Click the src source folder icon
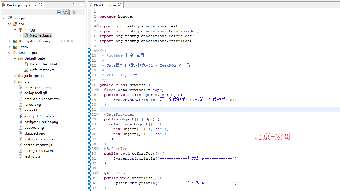This screenshot has height=191, width=340. click(x=15, y=24)
